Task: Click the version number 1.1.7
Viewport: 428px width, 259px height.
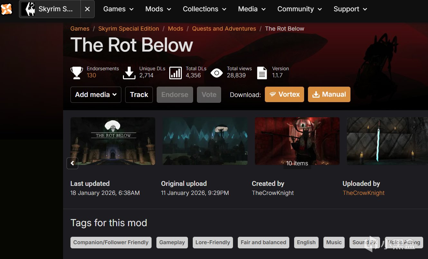Action: coord(277,75)
